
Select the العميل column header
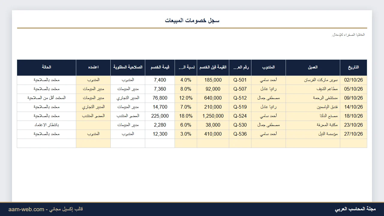[x=313, y=67]
